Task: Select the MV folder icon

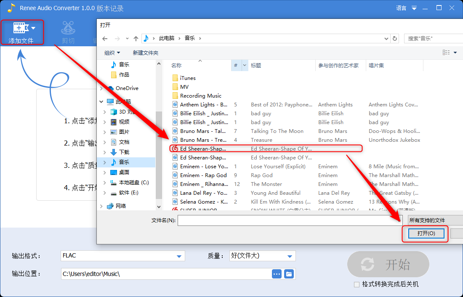Action: (175, 87)
